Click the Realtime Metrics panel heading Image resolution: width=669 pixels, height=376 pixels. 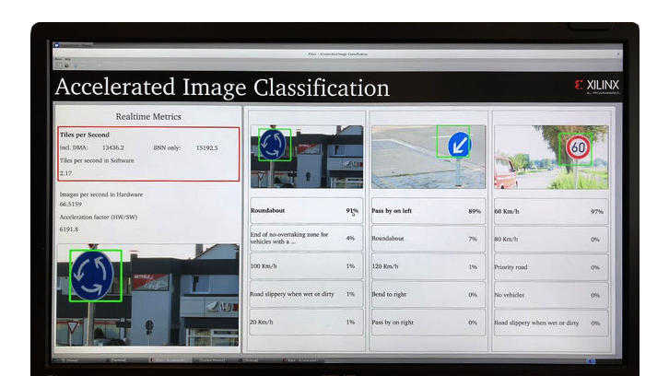[x=148, y=116]
